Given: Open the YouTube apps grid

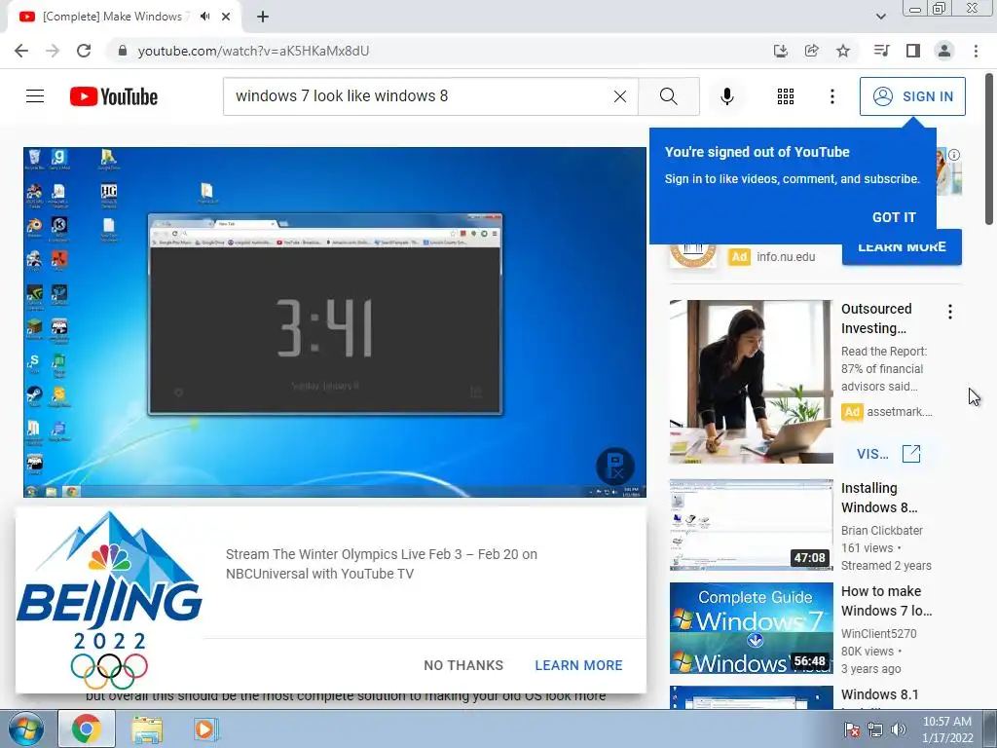Looking at the screenshot, I should (786, 96).
